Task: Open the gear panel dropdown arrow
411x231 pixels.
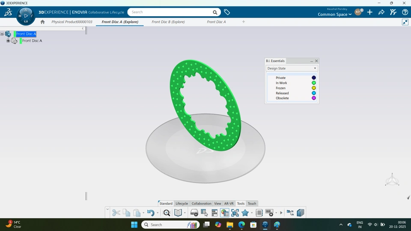Action: click(276, 213)
